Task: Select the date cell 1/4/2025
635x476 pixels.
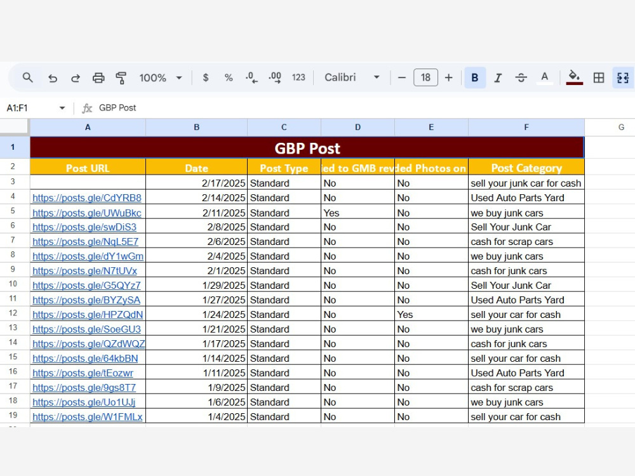Action: coord(196,416)
